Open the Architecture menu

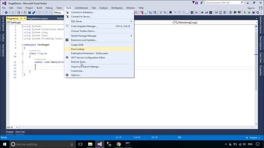(x=81, y=8)
